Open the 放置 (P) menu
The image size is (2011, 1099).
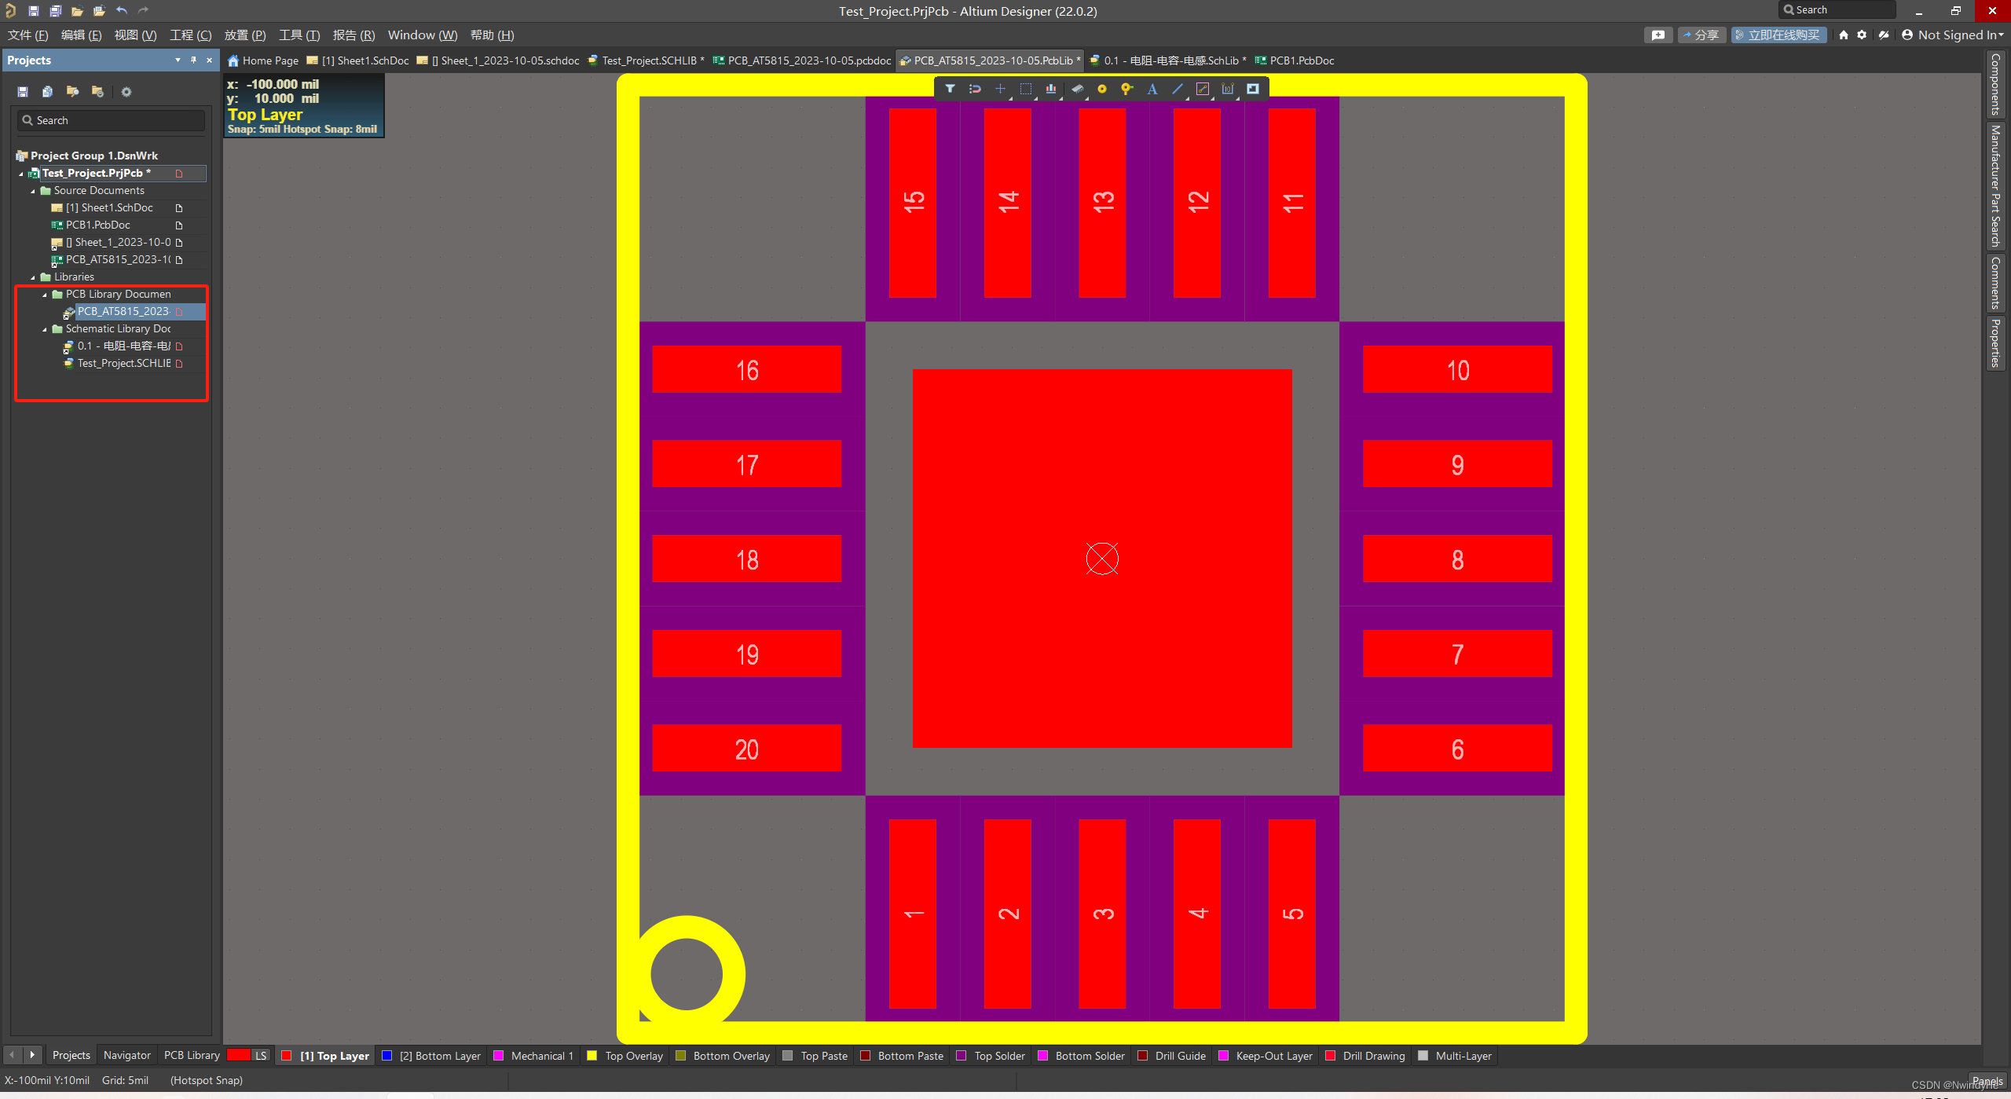click(244, 35)
